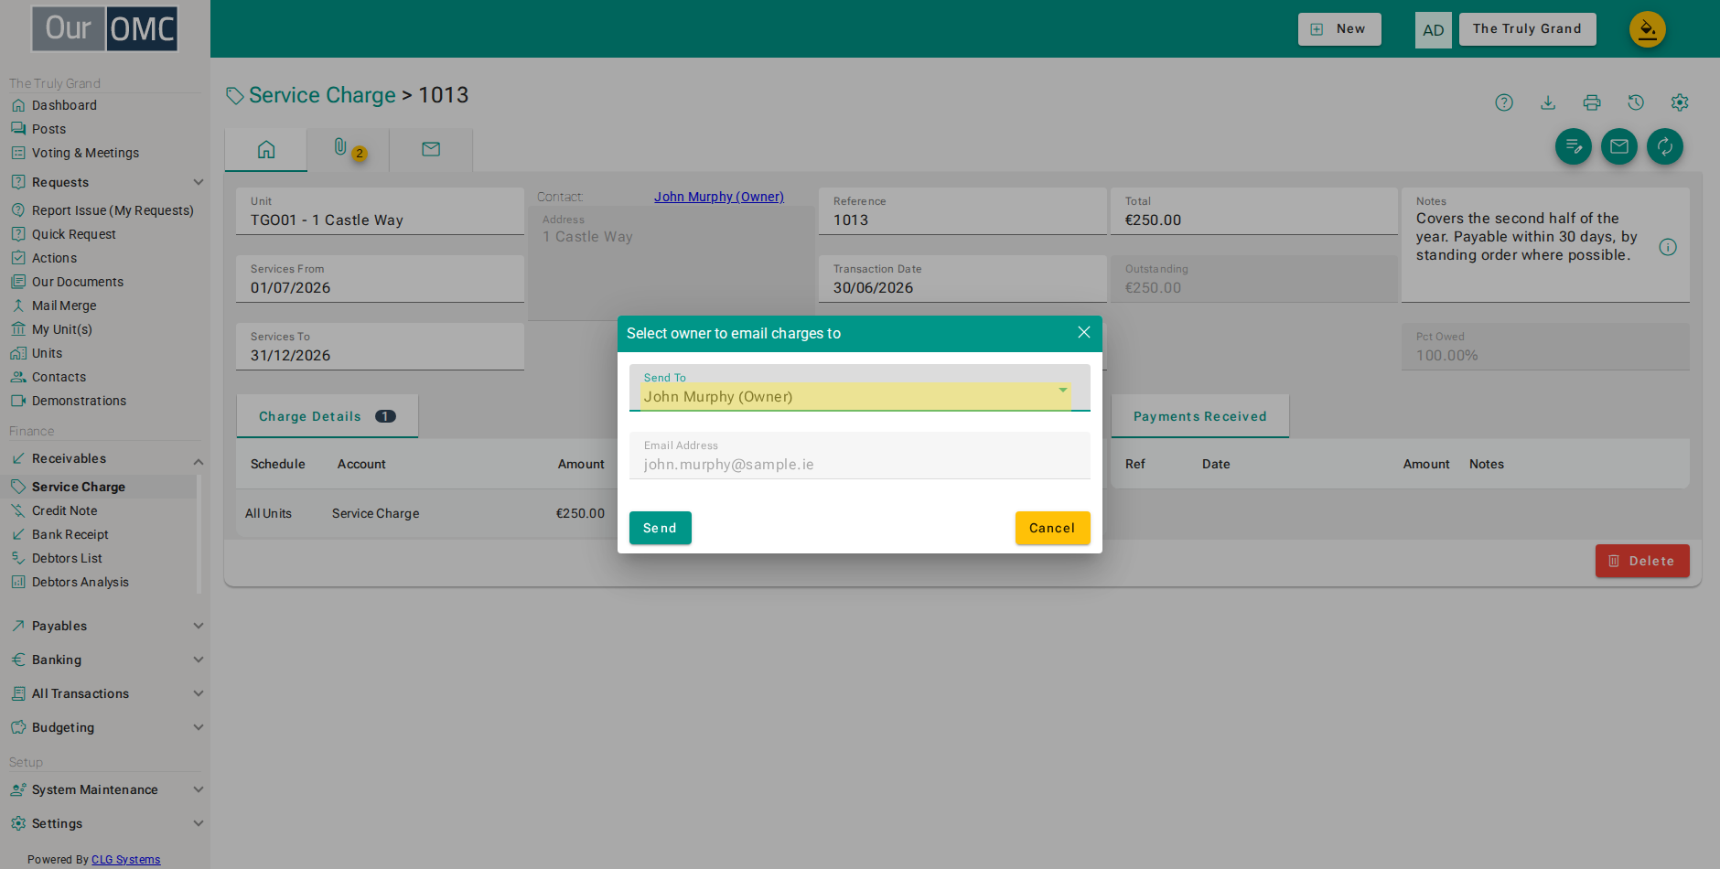Click the Service Charge breadcrumb title
This screenshot has height=869, width=1720.
(x=322, y=95)
